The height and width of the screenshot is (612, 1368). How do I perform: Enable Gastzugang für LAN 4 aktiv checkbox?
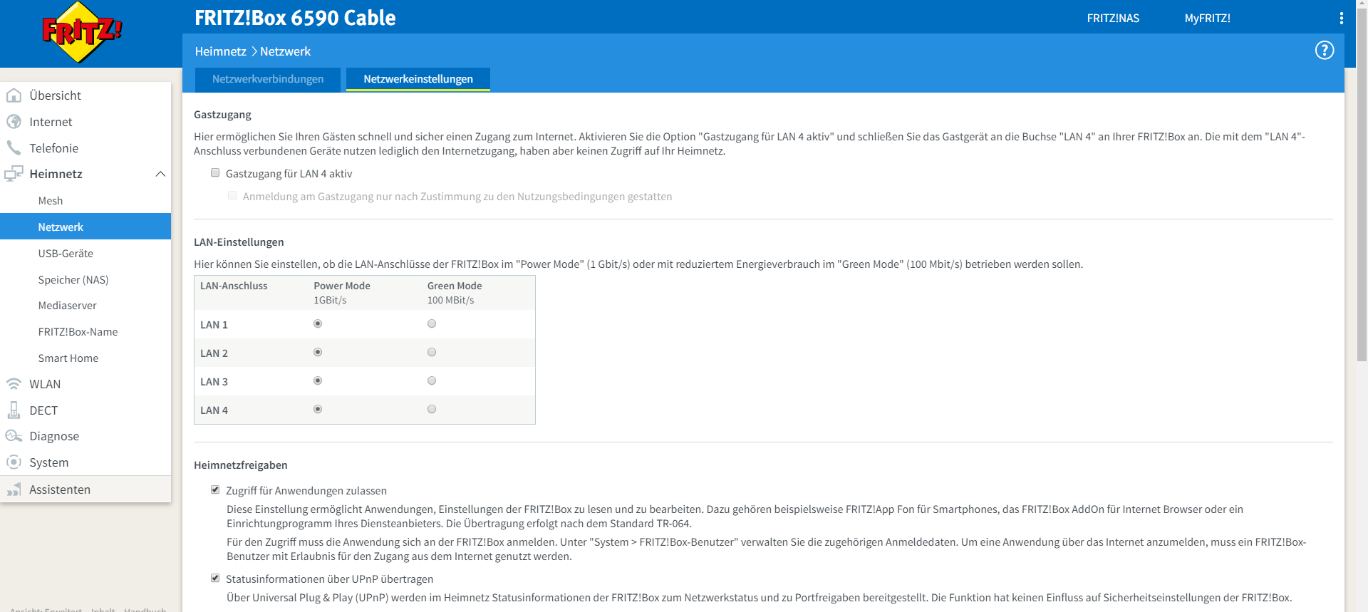[215, 173]
